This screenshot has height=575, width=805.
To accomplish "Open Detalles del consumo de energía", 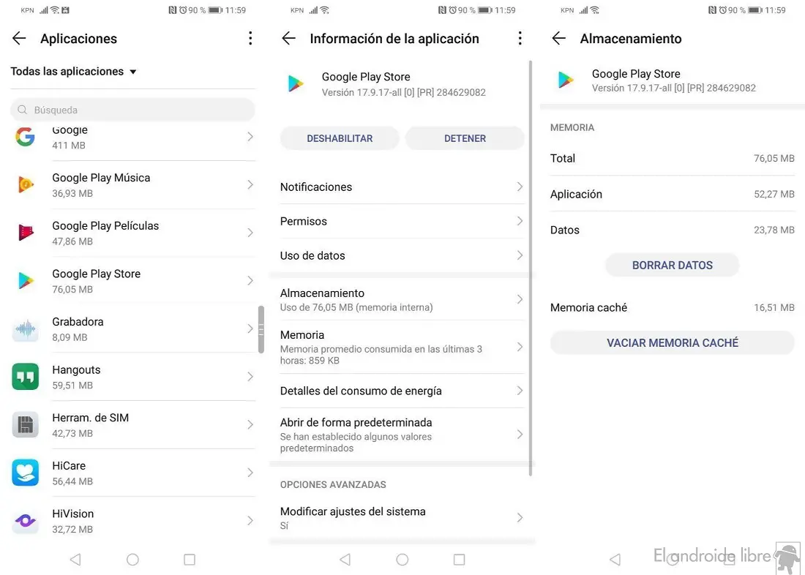I will [402, 391].
